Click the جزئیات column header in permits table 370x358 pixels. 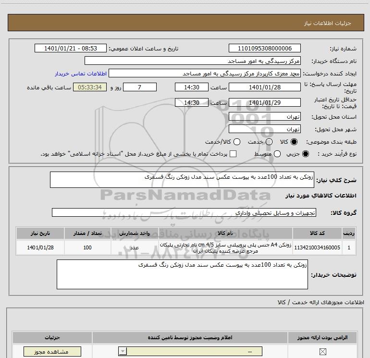coord(52,337)
